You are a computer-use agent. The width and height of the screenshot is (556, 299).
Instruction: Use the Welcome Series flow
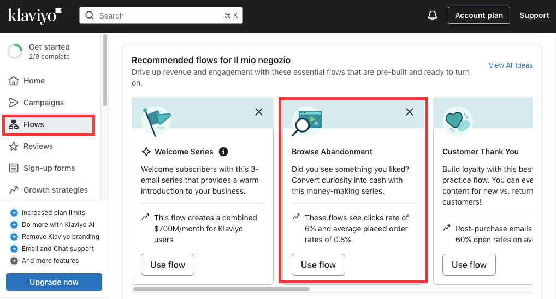(167, 265)
